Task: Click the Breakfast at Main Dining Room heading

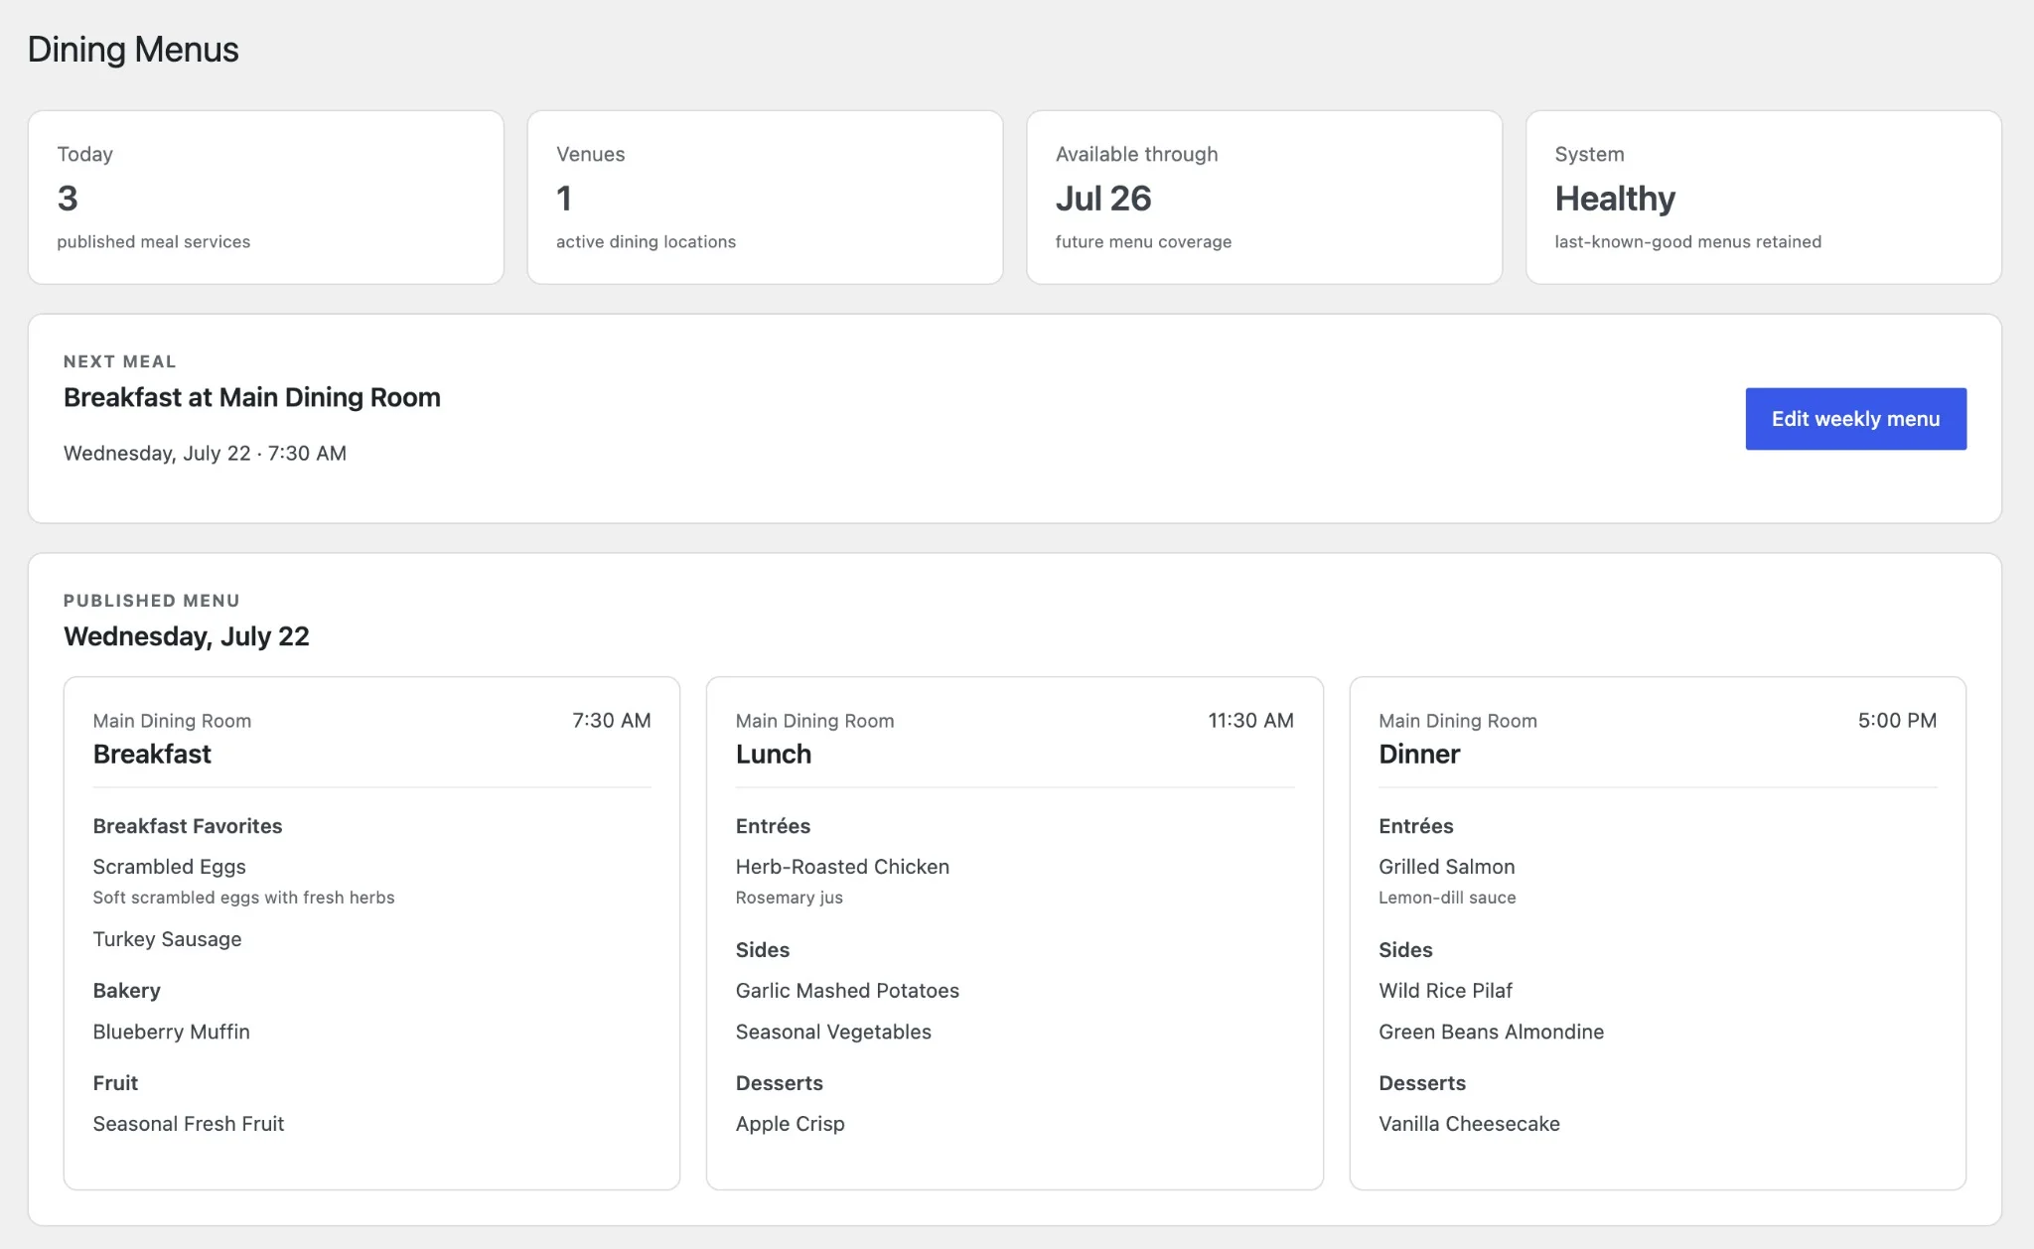Action: pos(252,397)
